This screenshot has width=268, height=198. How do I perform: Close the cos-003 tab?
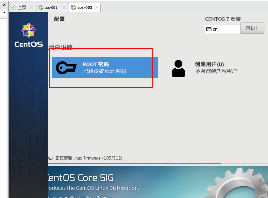[x=97, y=7]
